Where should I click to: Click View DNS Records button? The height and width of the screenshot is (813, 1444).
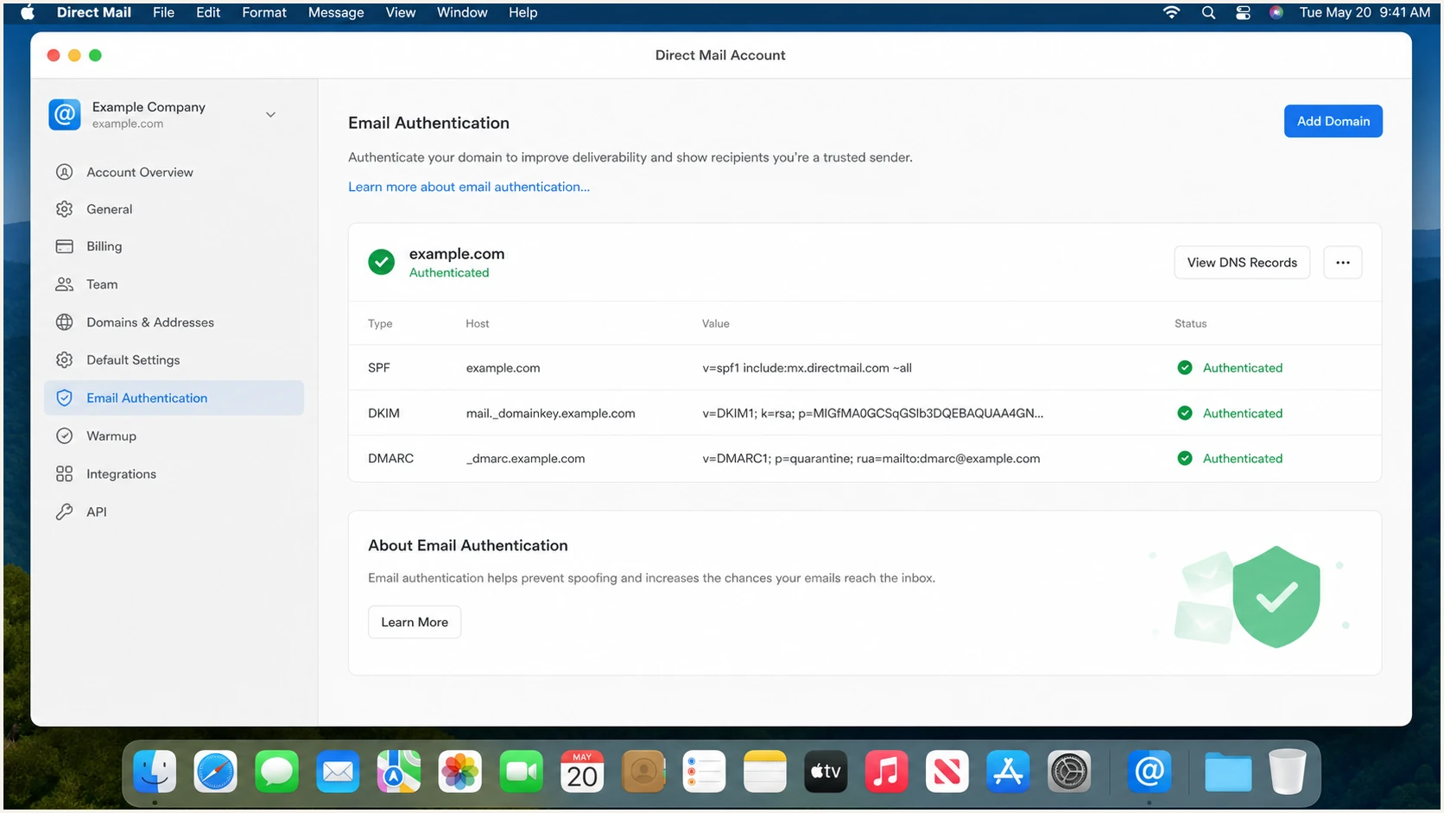pyautogui.click(x=1242, y=263)
